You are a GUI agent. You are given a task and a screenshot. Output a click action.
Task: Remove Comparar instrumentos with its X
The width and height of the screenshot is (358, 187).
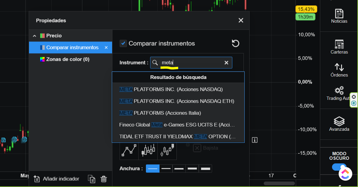point(106,48)
